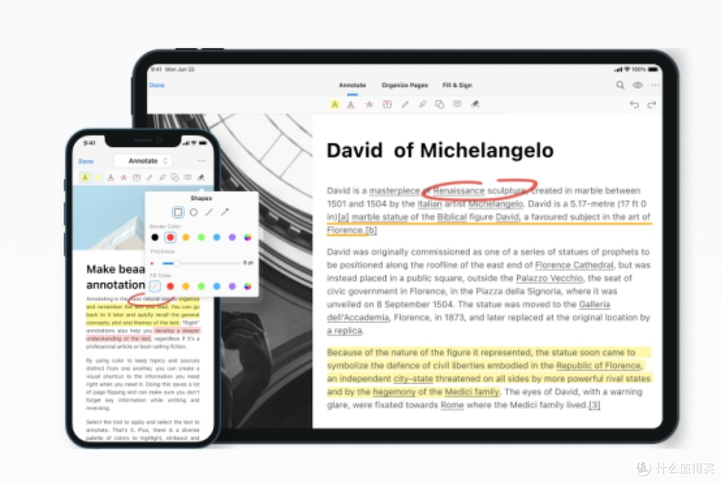Switch to the Fill & Sign tab
Viewport: 721px width, 483px height.
457,85
